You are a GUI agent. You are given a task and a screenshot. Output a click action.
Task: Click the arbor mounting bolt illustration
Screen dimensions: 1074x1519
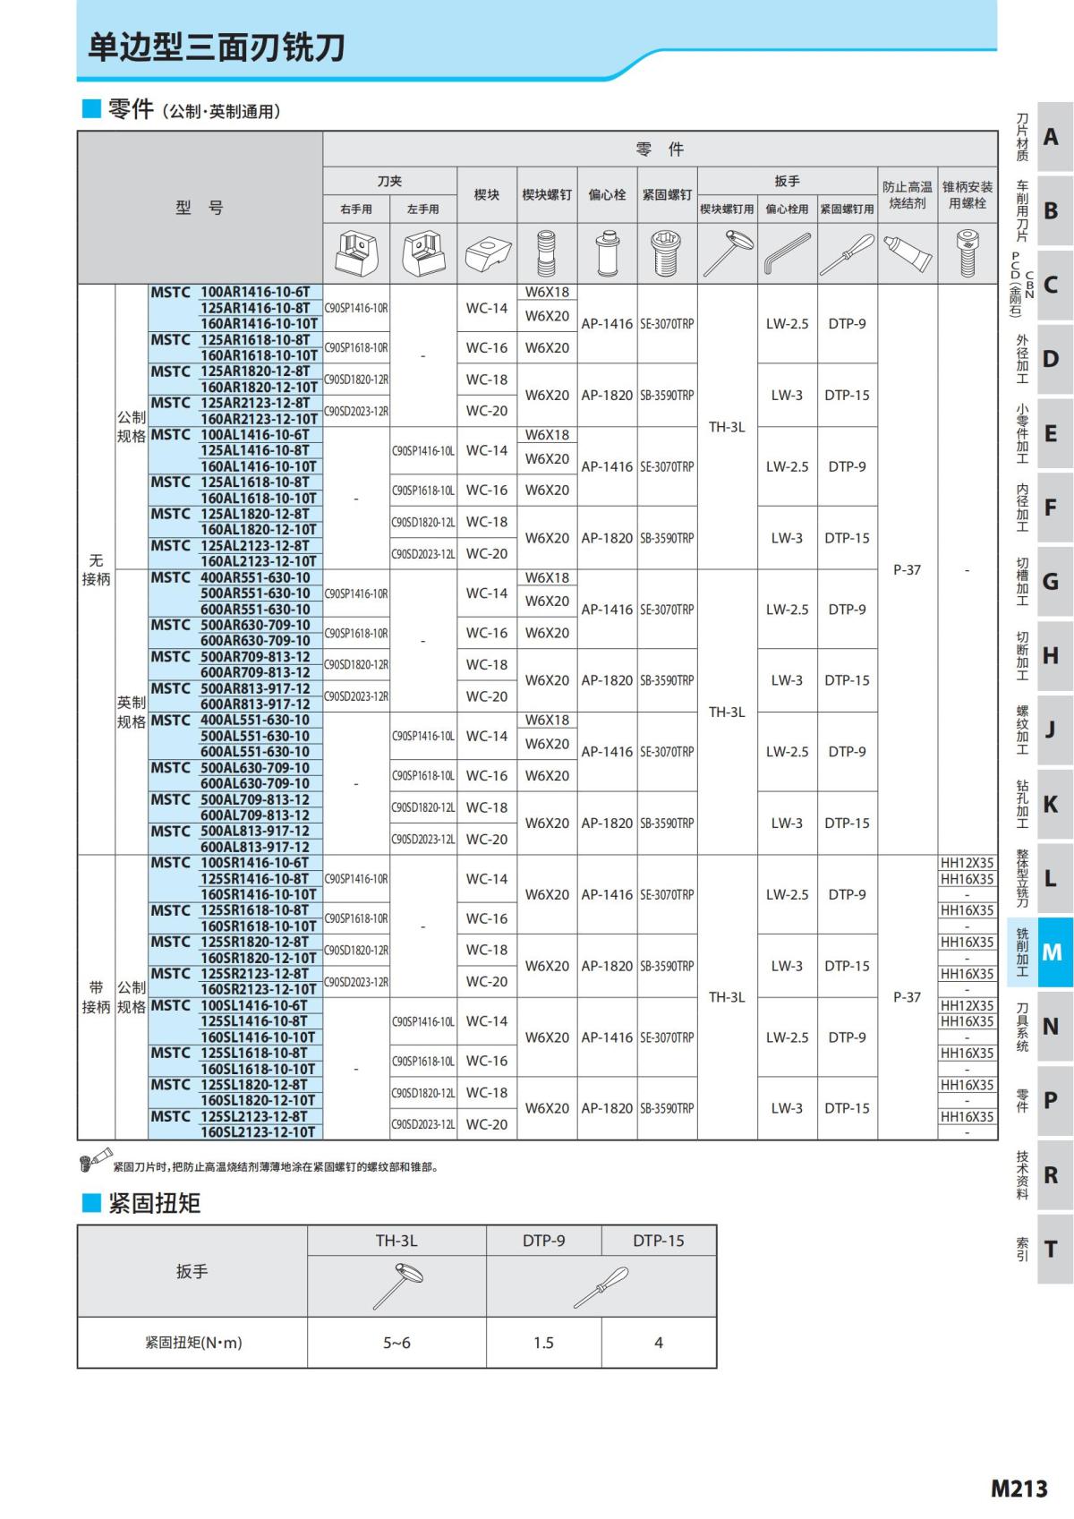pos(967,253)
